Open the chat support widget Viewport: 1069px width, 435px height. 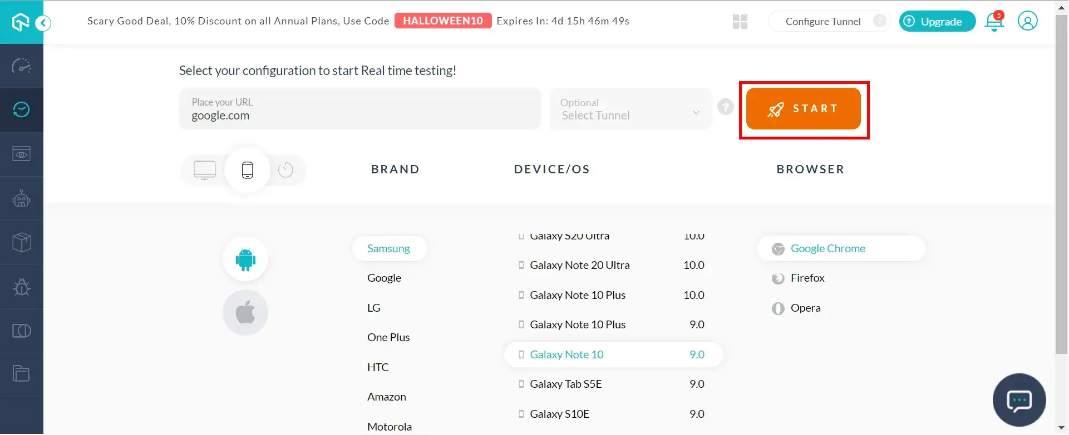pyautogui.click(x=1019, y=400)
